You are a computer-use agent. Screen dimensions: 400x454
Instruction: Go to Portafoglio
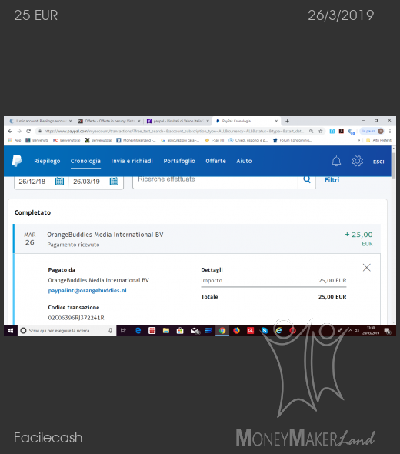point(179,161)
